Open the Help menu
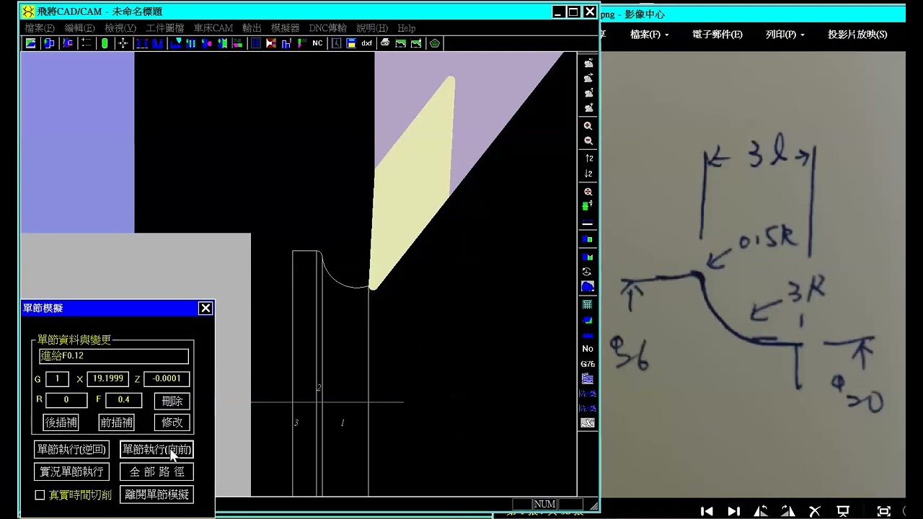923x519 pixels. pyautogui.click(x=407, y=28)
